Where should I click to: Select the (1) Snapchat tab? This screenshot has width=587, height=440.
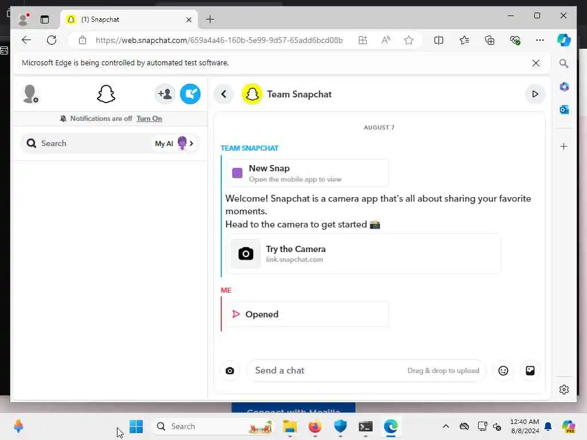(129, 19)
